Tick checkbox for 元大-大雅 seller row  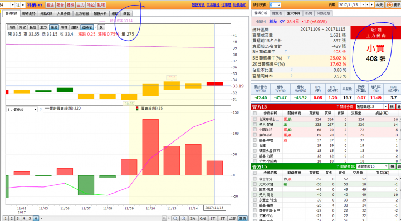pos(255,184)
